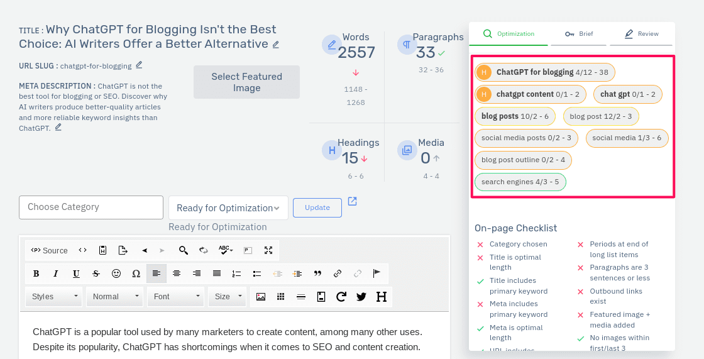Click the export document arrow icon

tap(123, 250)
